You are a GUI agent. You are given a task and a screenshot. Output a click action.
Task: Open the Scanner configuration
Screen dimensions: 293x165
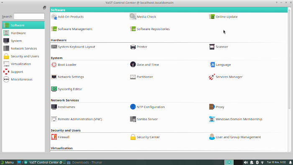[x=218, y=47]
